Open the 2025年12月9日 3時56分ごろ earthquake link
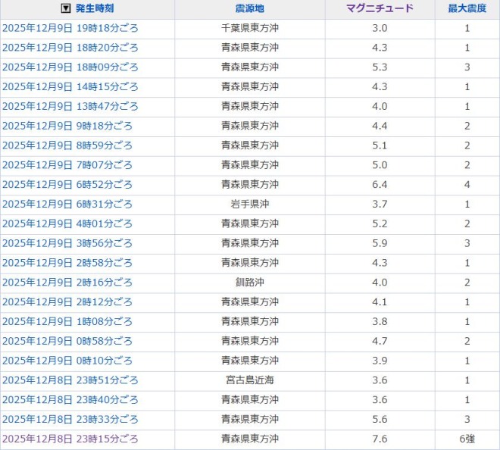Image resolution: width=500 pixels, height=450 pixels. click(67, 243)
